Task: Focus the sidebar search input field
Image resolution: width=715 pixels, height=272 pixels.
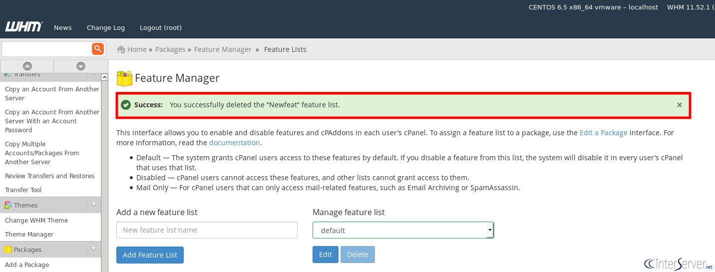Action: [46, 48]
